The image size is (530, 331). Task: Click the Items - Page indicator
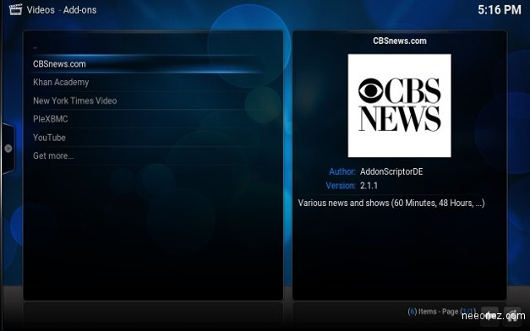pos(441,312)
